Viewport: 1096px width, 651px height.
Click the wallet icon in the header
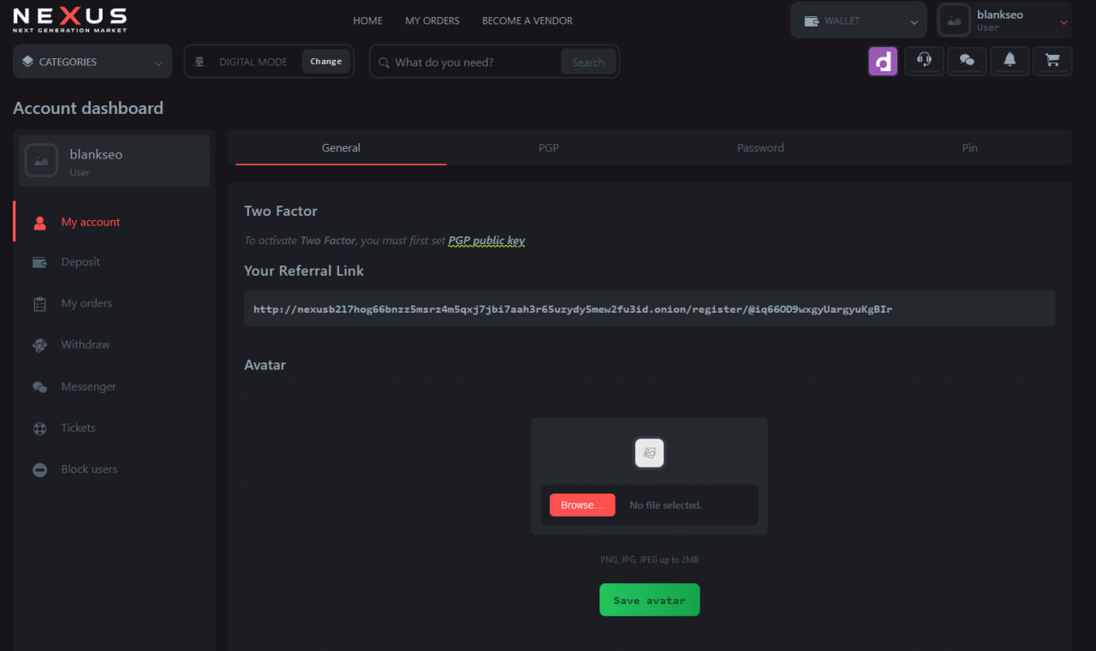[x=811, y=21]
